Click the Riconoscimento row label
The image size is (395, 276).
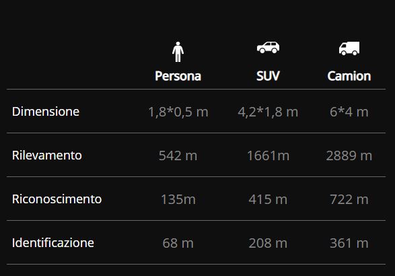[x=57, y=199]
